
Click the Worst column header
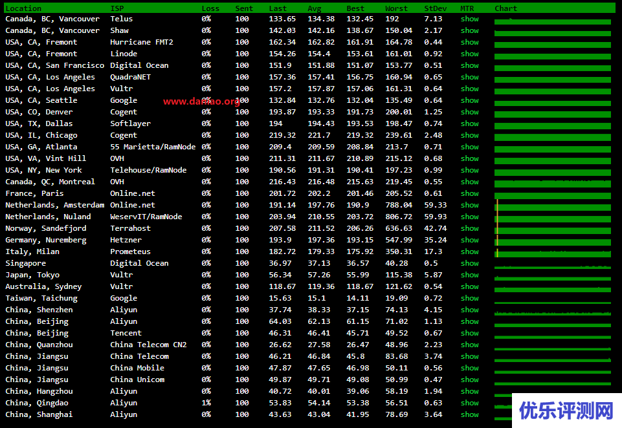tap(396, 8)
